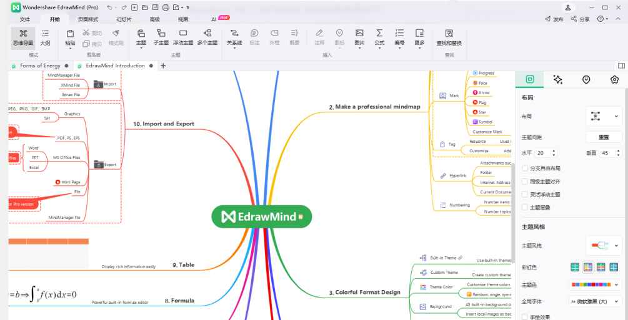
Task: Open the 公式 formula tool
Action: [x=379, y=37]
